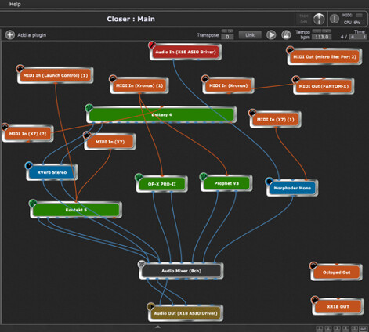The width and height of the screenshot is (369, 332).
Task: Click the Transpose value field
Action: (227, 37)
